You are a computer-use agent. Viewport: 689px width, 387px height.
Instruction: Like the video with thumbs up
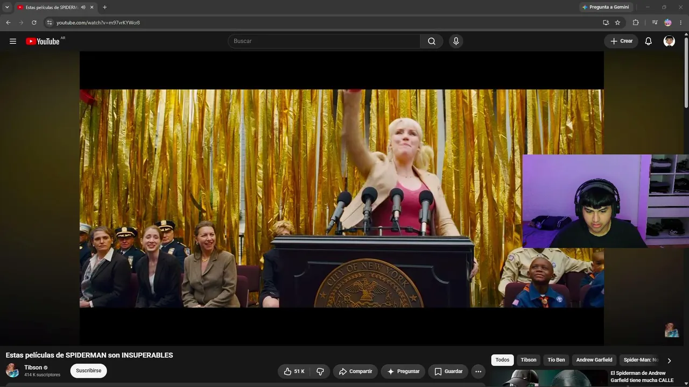pyautogui.click(x=294, y=371)
